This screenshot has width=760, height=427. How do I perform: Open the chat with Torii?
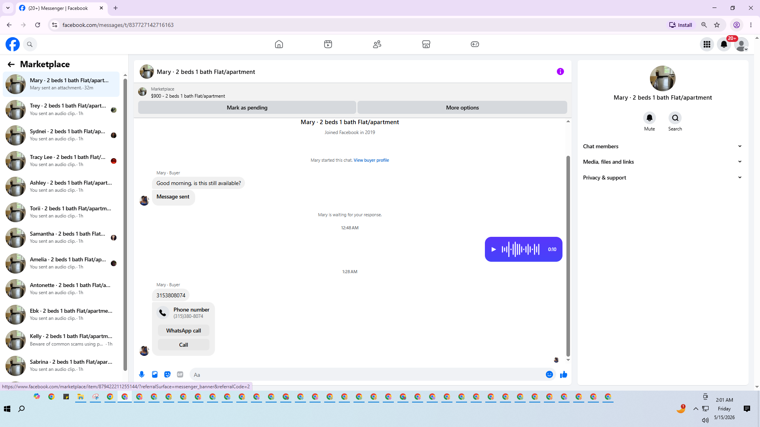click(61, 212)
